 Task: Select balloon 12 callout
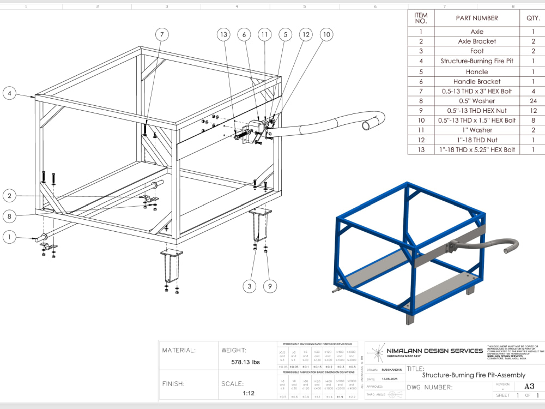pos(306,34)
